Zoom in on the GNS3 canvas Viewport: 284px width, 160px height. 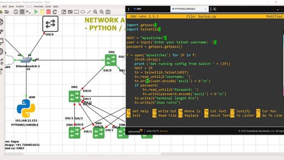(95, 12)
